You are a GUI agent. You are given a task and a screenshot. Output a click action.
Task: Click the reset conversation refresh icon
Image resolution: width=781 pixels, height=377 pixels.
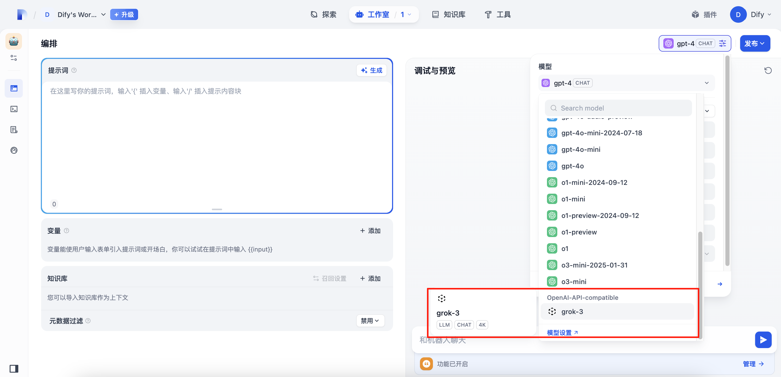(768, 70)
